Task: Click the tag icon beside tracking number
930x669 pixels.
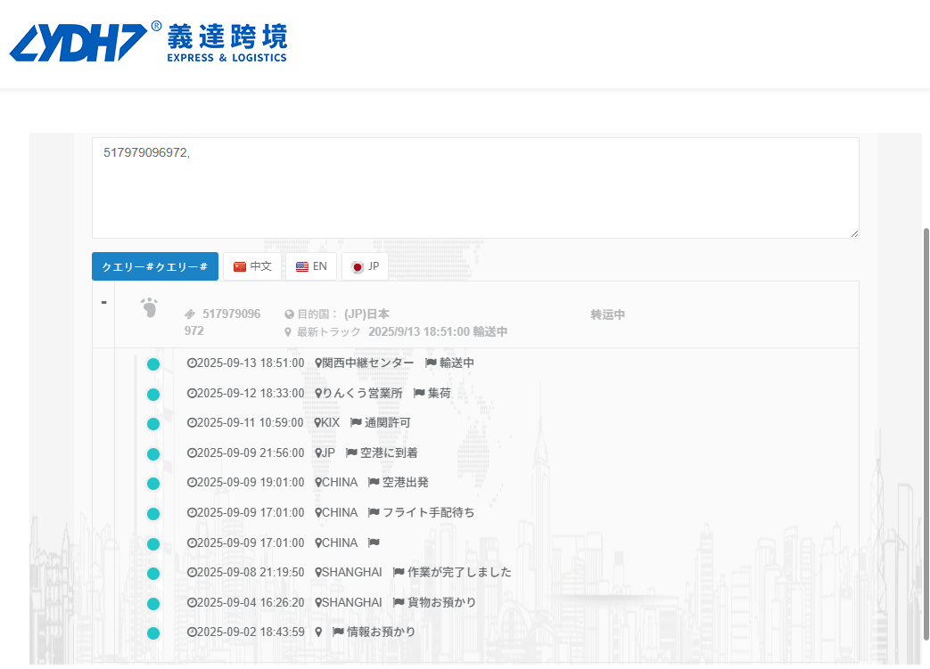Action: pos(190,314)
